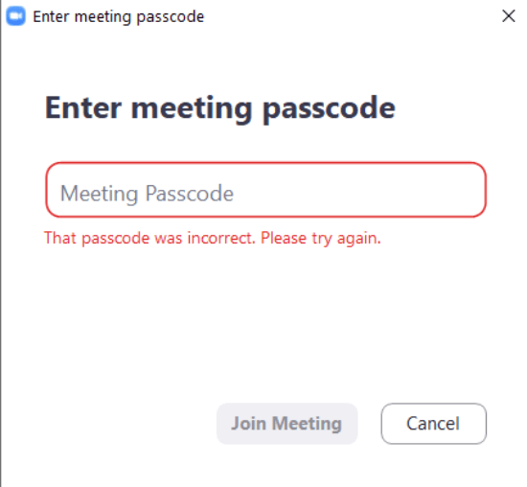The width and height of the screenshot is (527, 487).
Task: Dismiss the dialog using the Cancel button
Action: pos(433,424)
